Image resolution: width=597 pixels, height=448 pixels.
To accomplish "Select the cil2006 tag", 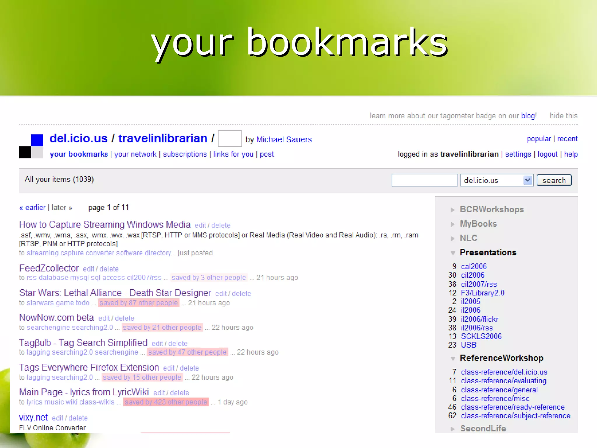I will (473, 275).
